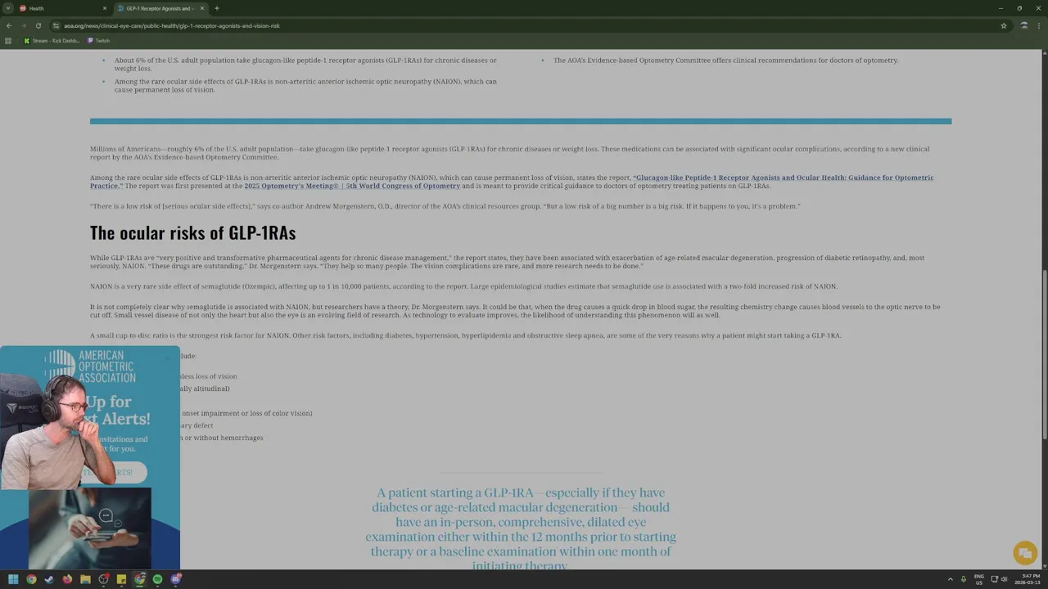Open the ENG US language switcher
1048x589 pixels.
click(979, 579)
